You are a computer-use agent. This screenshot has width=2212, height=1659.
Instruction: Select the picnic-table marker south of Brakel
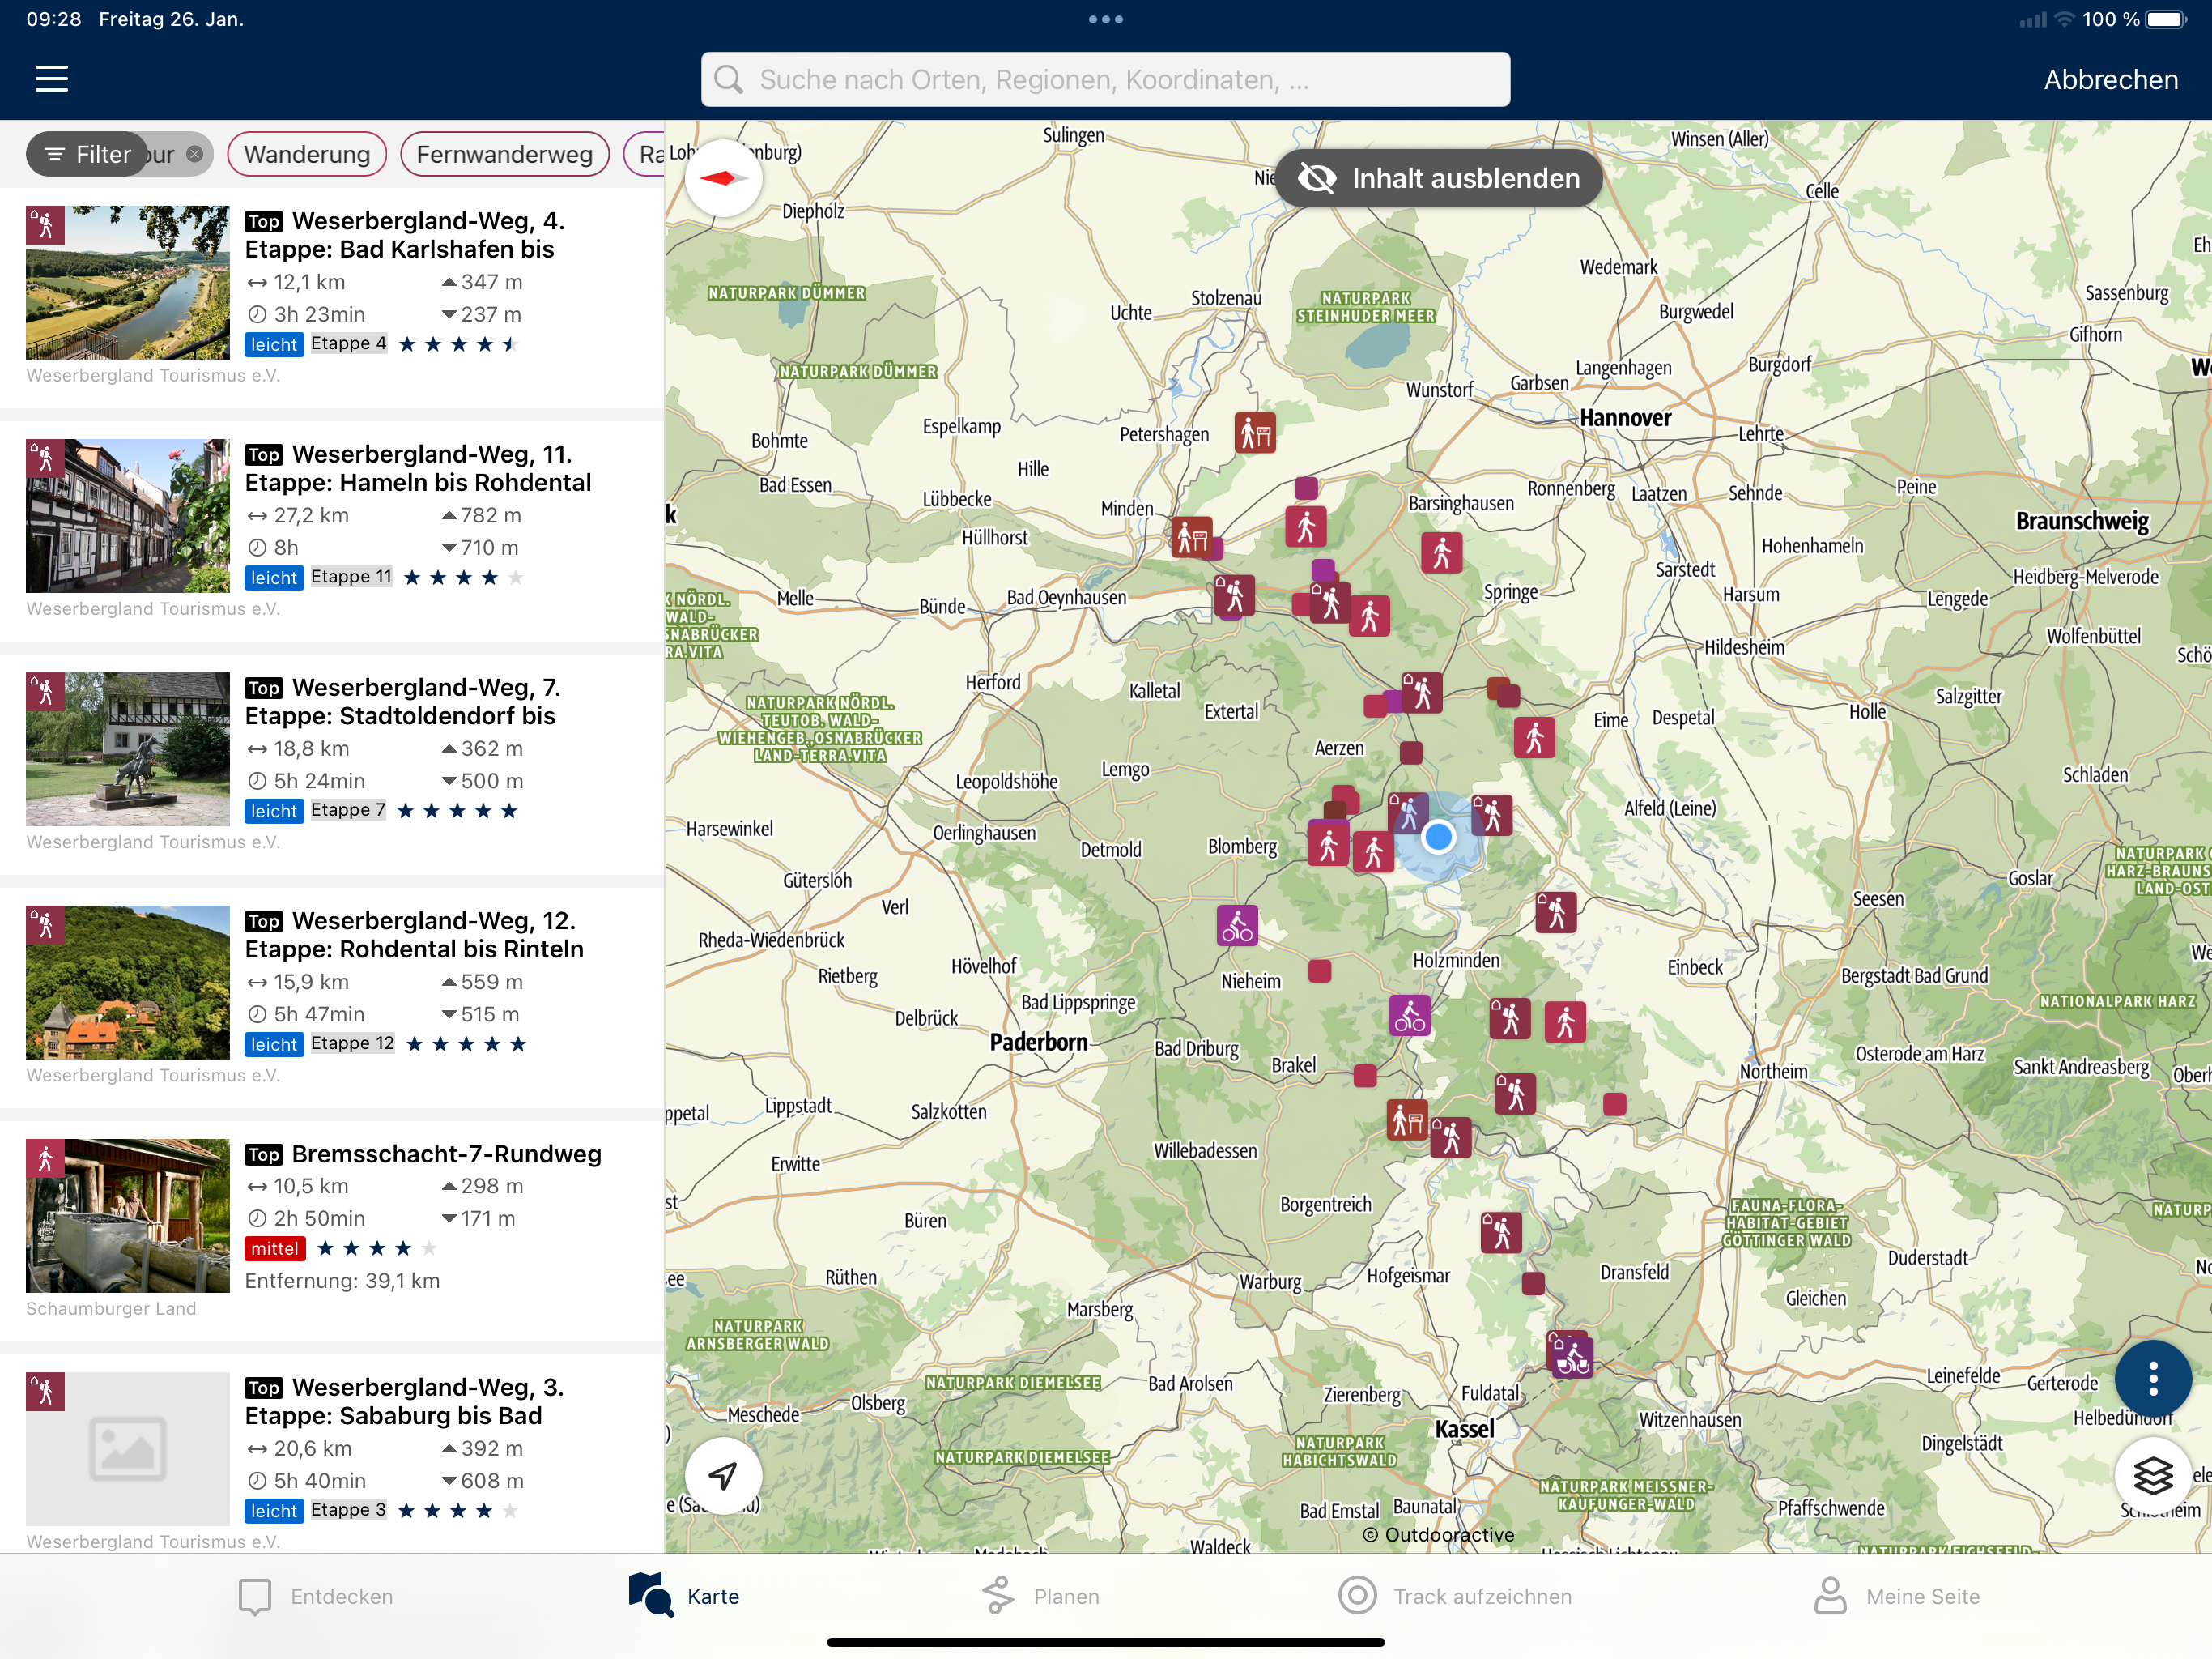coord(1407,1120)
